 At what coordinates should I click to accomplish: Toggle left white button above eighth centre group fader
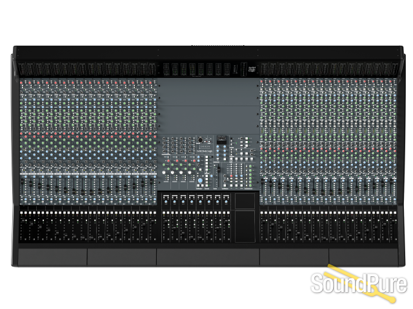tap(224, 212)
